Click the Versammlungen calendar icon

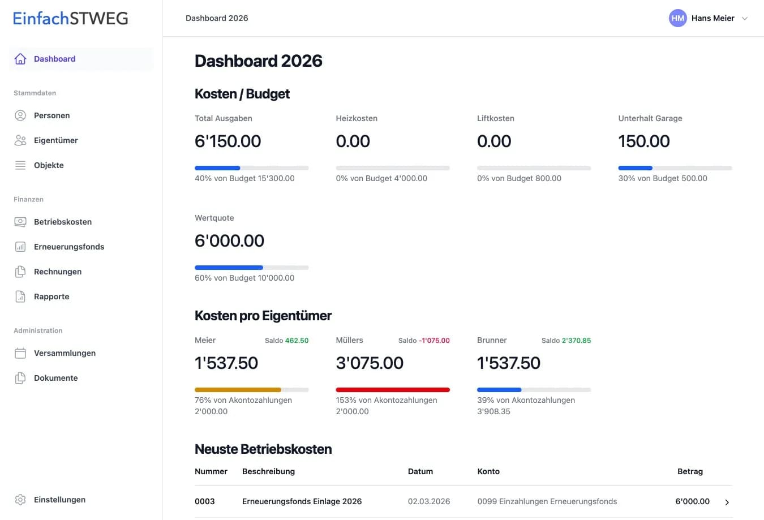(x=20, y=353)
